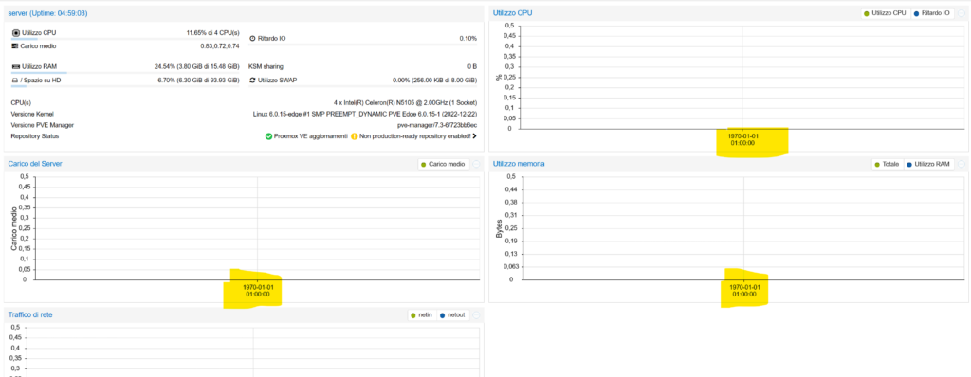Viewport: 971px width, 377px height.
Task: Click the Utilizzo memoria panel title
Action: click(519, 164)
